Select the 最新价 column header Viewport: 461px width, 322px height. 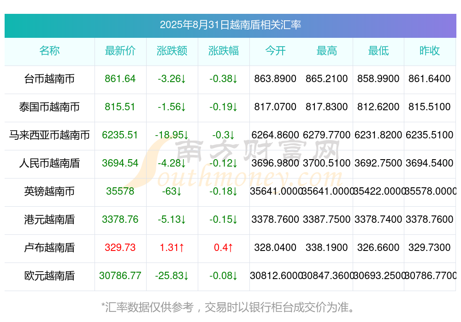coord(120,51)
